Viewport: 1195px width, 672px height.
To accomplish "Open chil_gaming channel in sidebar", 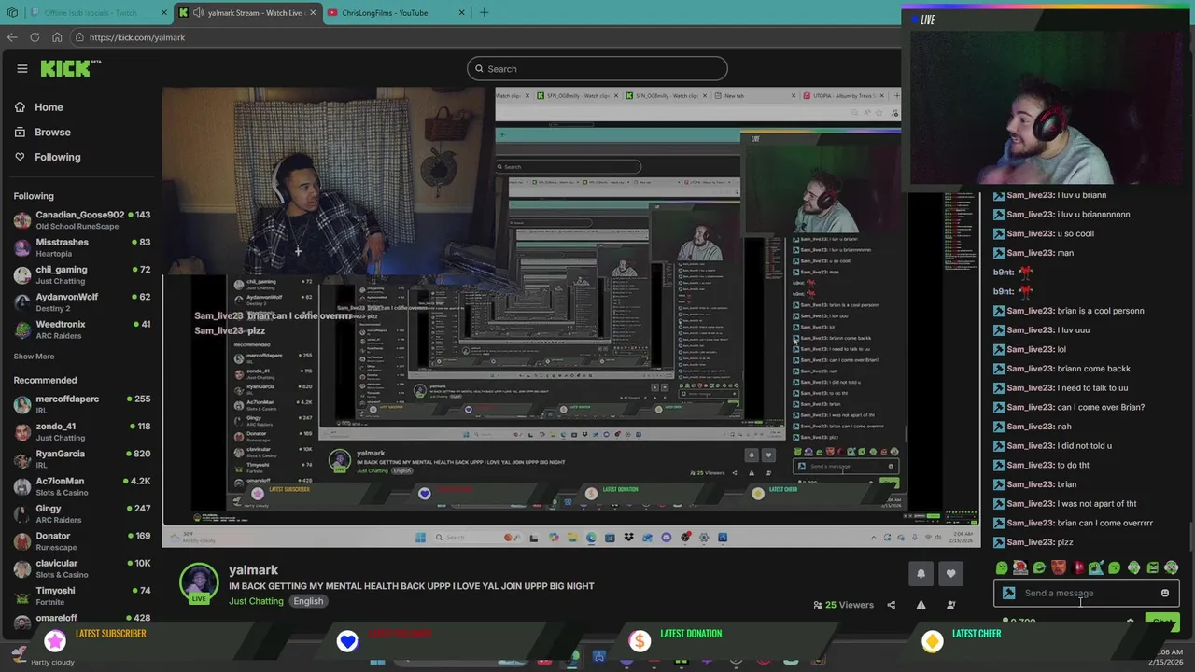I will [x=82, y=274].
